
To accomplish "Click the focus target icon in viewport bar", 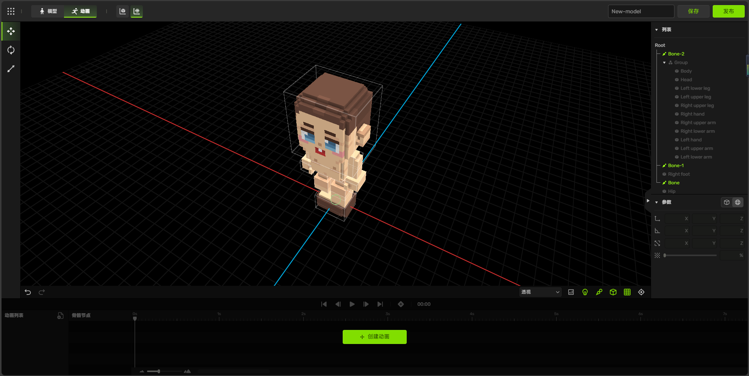I will tap(641, 292).
